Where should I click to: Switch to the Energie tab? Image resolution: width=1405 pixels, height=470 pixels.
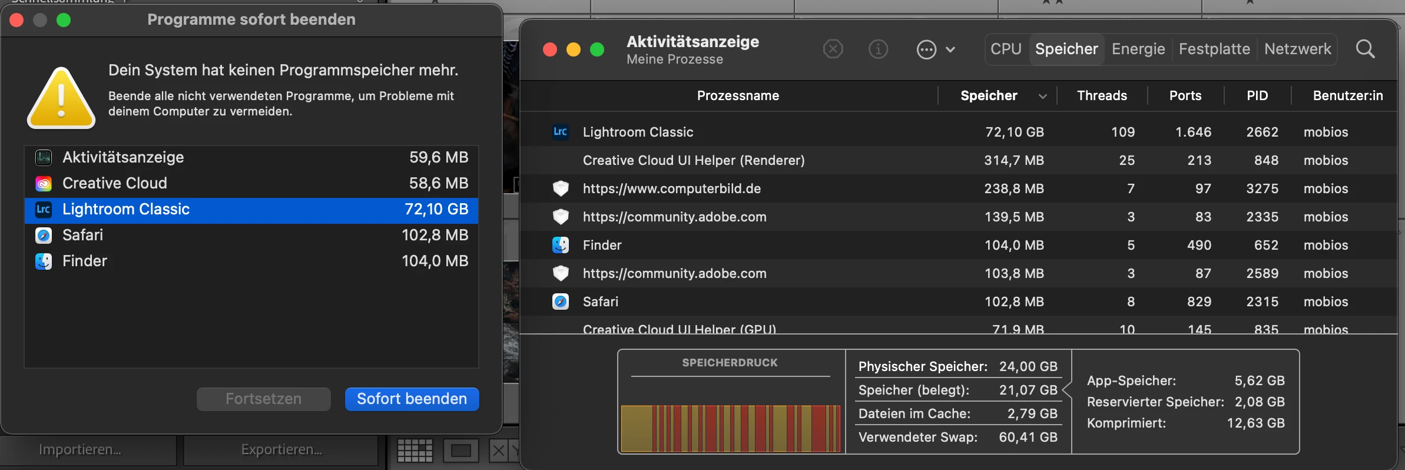(x=1138, y=49)
